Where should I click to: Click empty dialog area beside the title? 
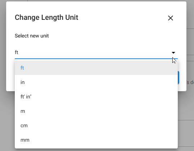coord(123,17)
